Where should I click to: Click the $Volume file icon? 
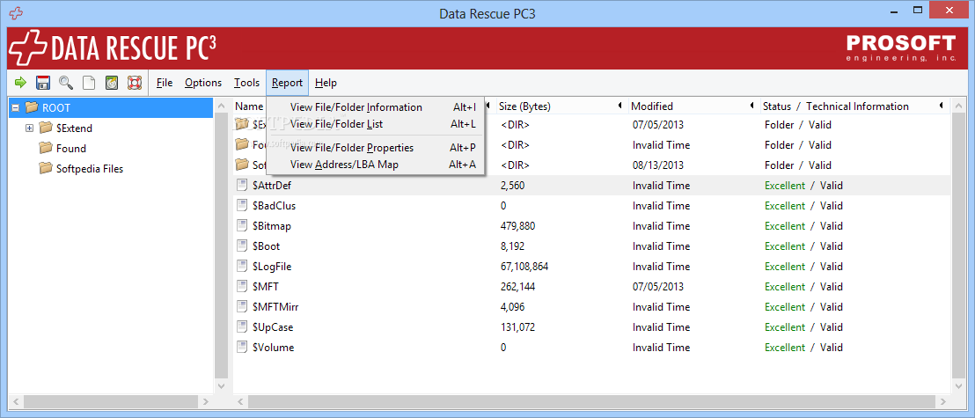[x=242, y=347]
